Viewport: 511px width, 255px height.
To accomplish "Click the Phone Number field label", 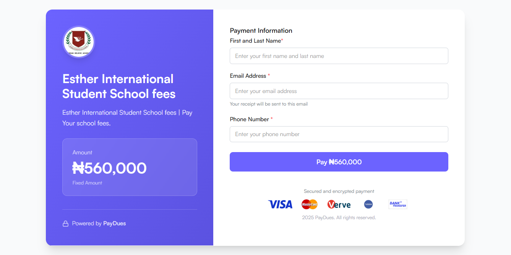I will tap(250, 119).
